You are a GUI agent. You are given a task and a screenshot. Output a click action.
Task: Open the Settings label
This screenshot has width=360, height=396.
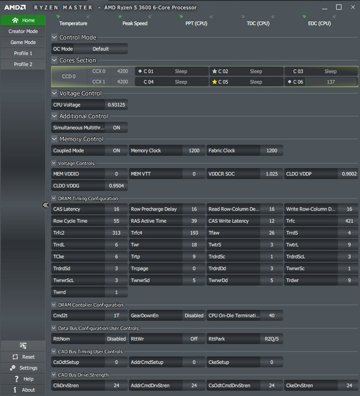28,368
